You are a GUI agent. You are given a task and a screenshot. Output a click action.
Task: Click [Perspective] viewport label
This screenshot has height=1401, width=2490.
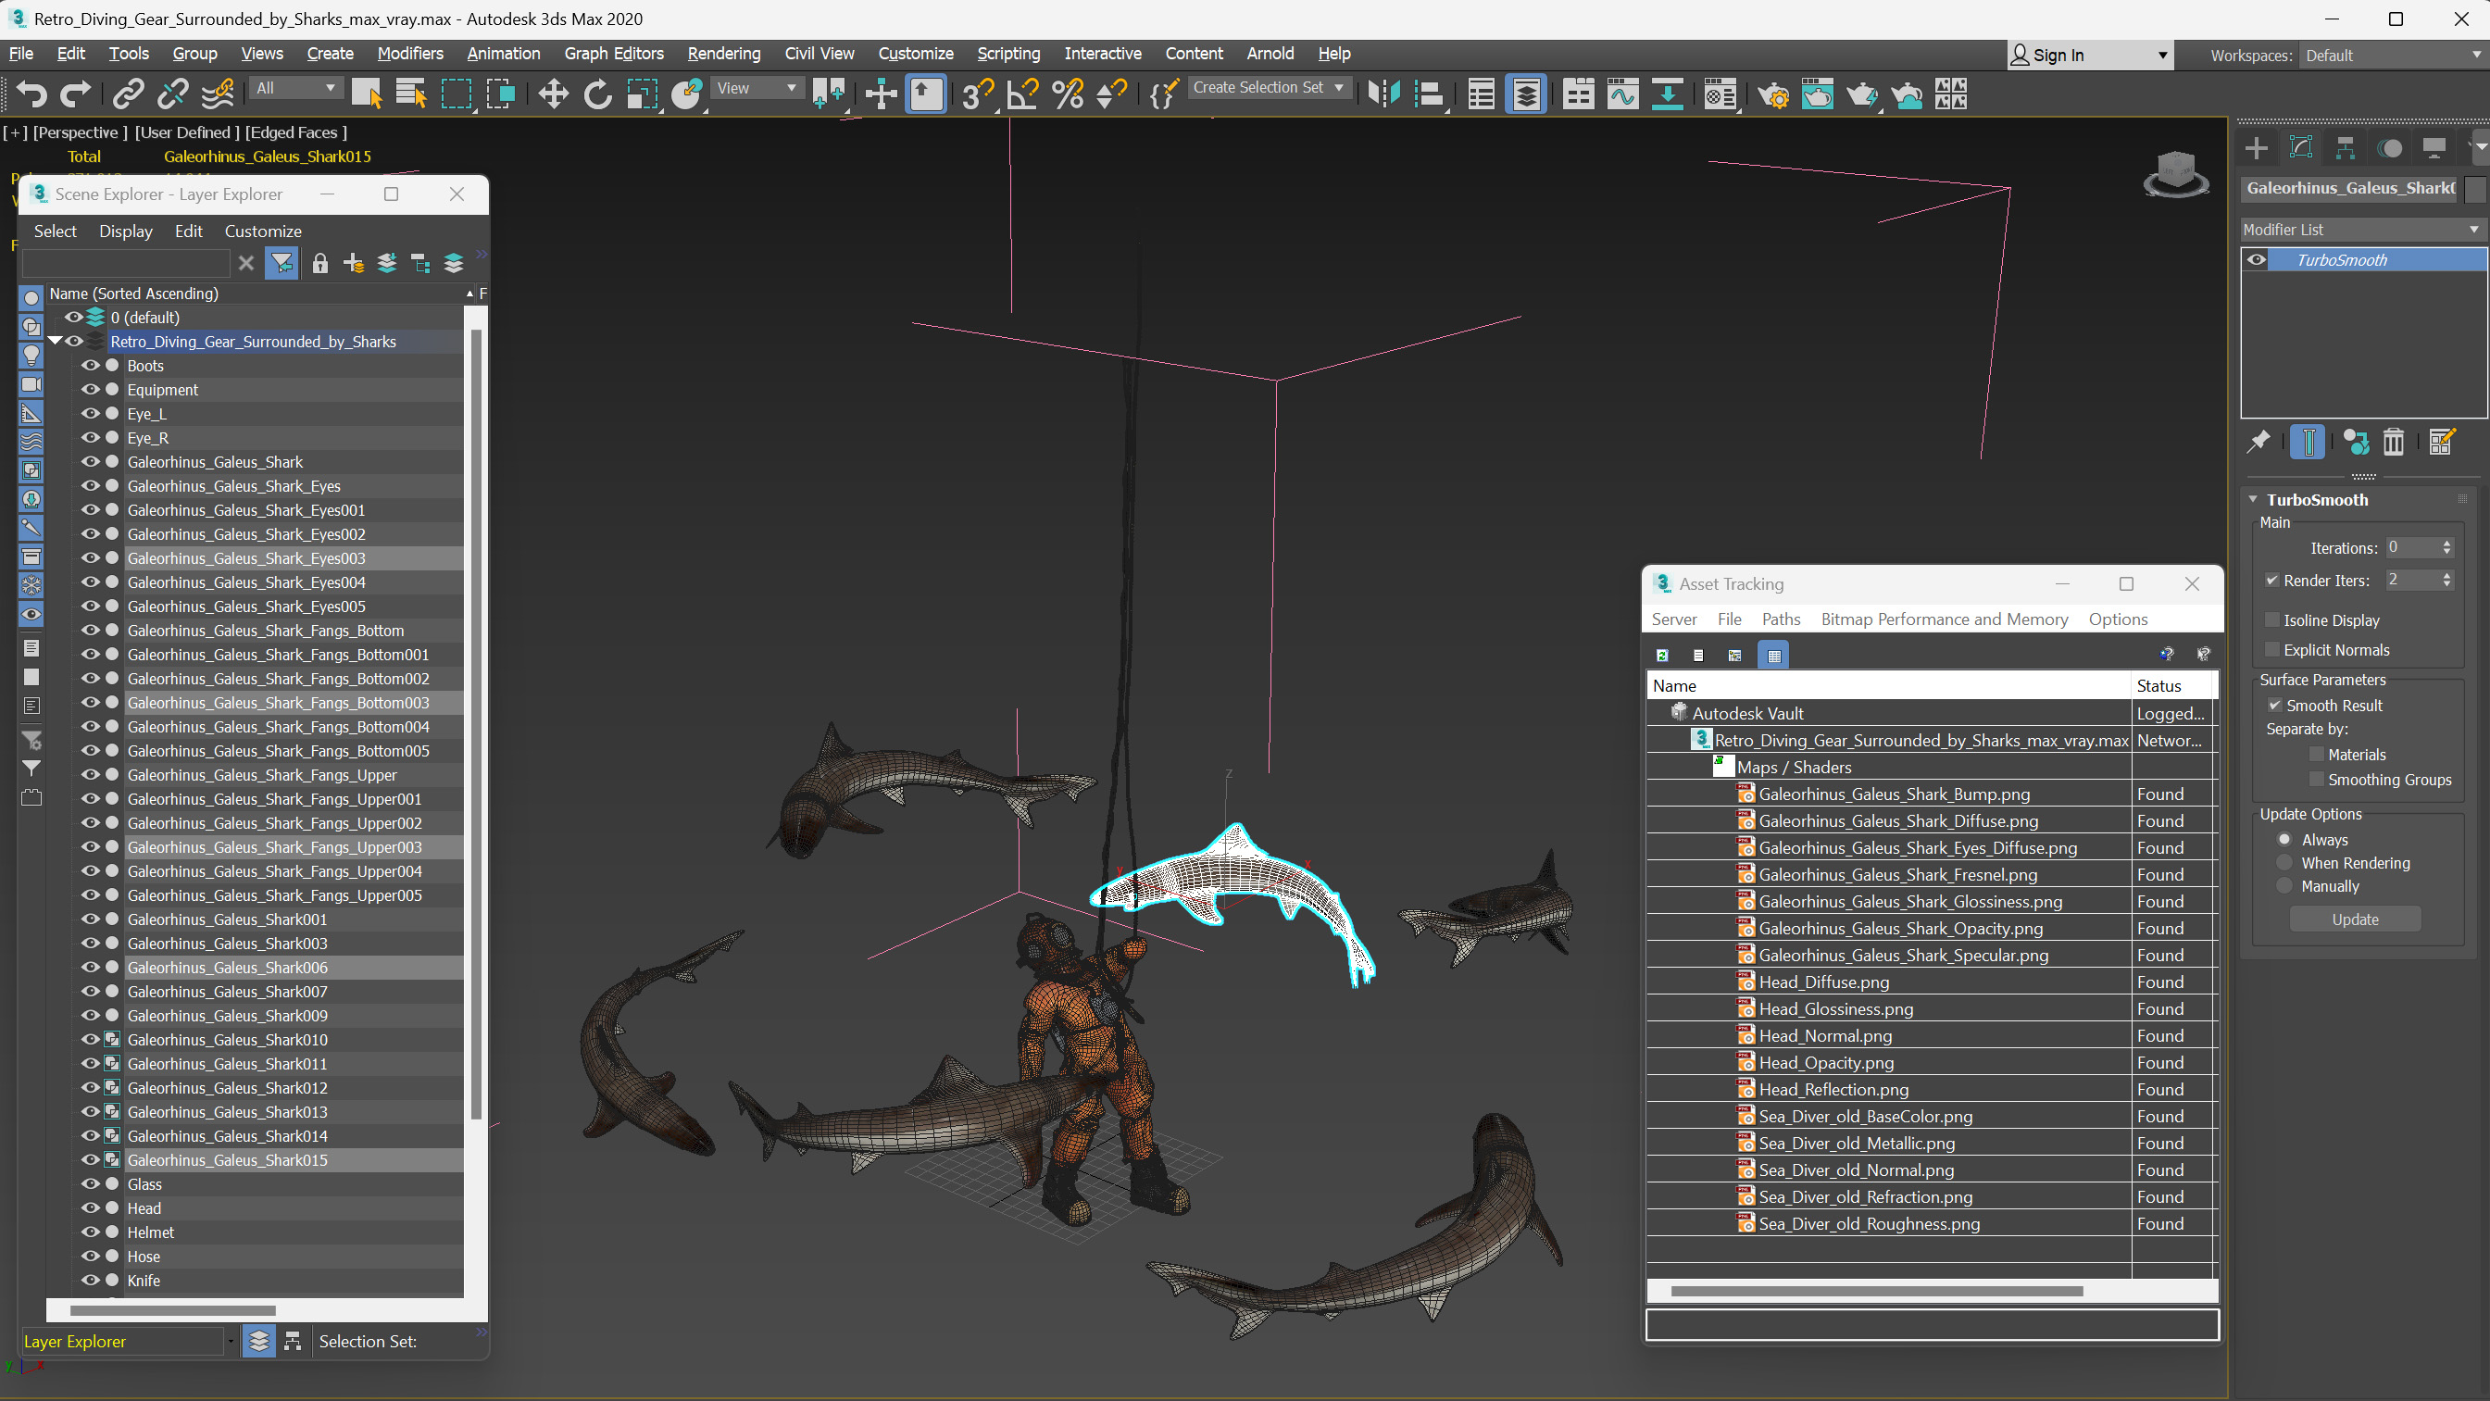pos(81,132)
